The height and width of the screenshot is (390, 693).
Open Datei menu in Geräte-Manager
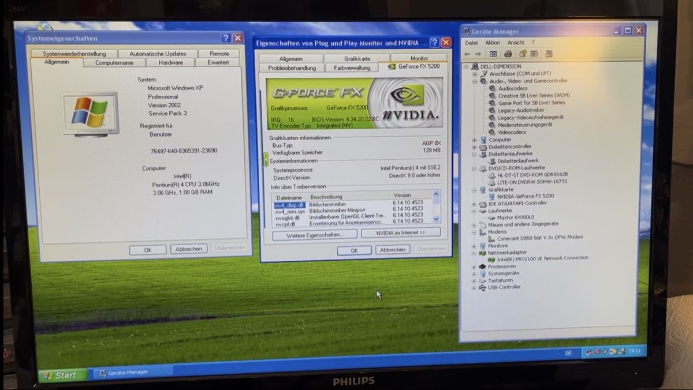(x=471, y=43)
